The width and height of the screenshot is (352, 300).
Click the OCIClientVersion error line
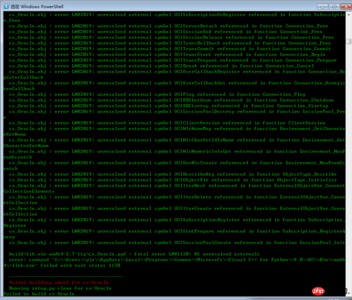[x=167, y=123]
